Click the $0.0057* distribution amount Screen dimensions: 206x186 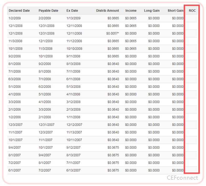tap(113, 34)
